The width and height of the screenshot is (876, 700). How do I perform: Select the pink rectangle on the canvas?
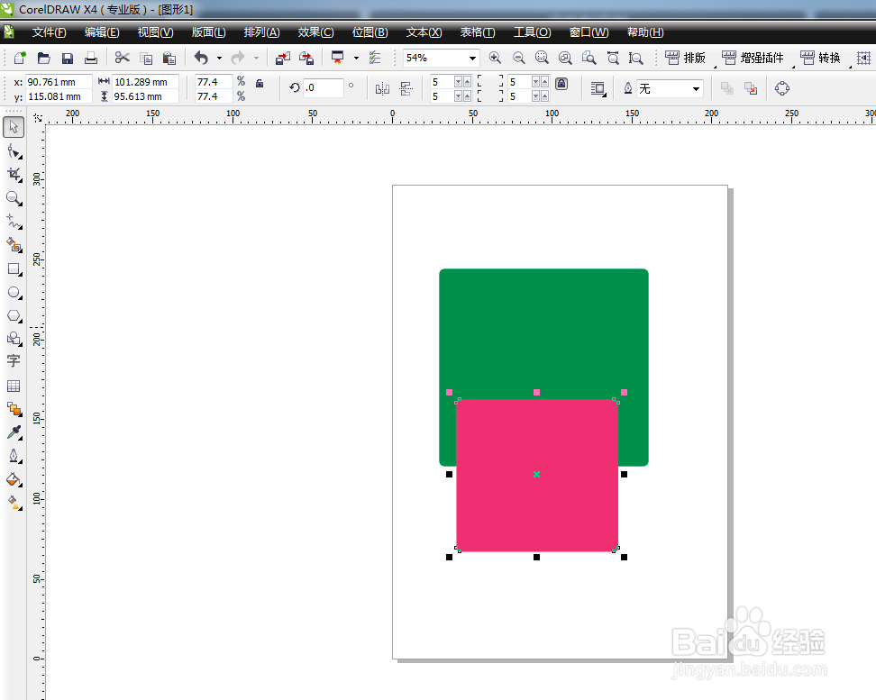[x=537, y=476]
